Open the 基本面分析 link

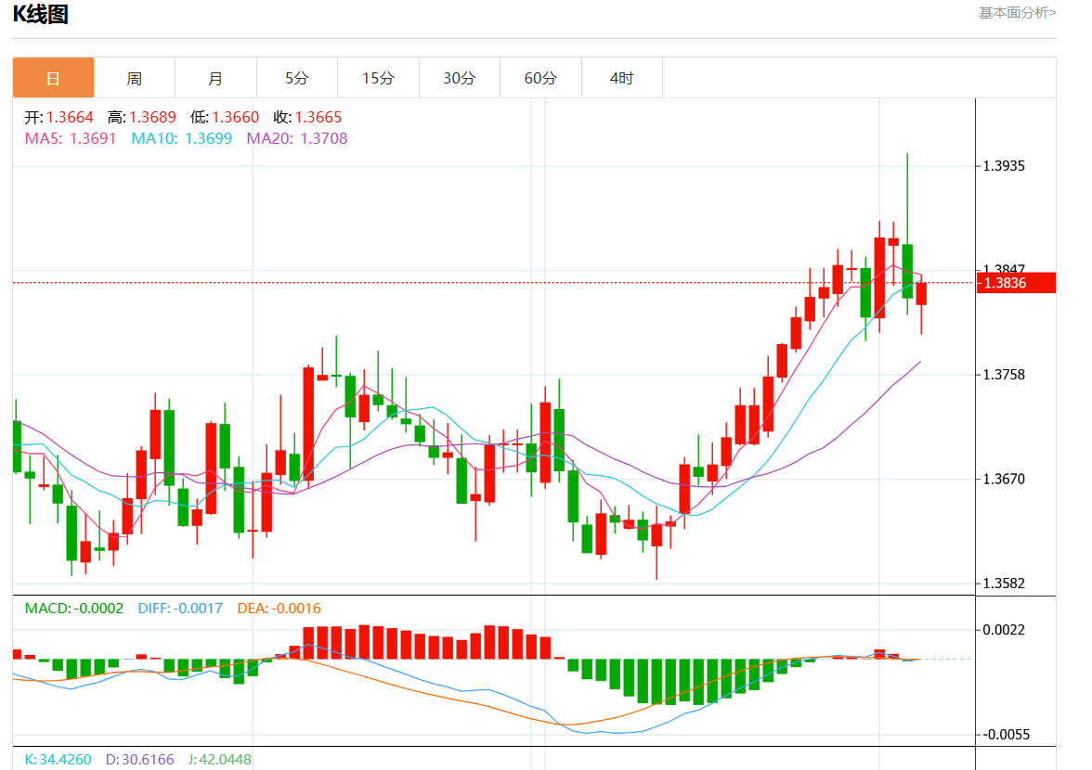tap(1018, 12)
